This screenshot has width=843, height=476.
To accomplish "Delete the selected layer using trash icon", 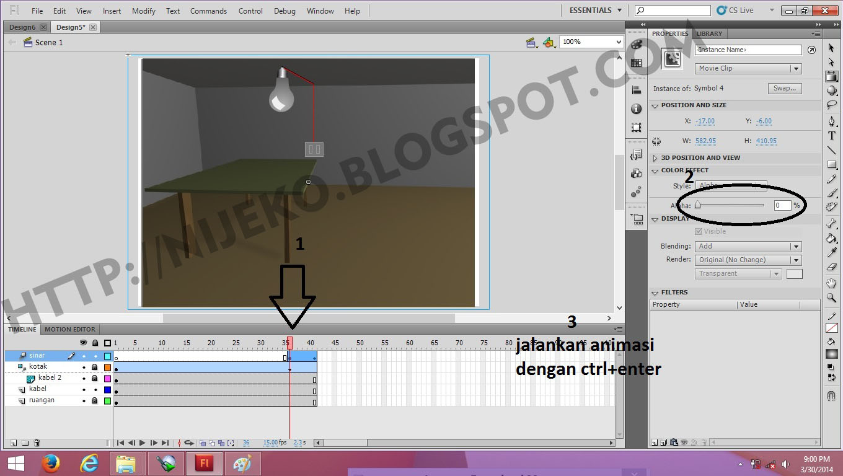I will (36, 443).
